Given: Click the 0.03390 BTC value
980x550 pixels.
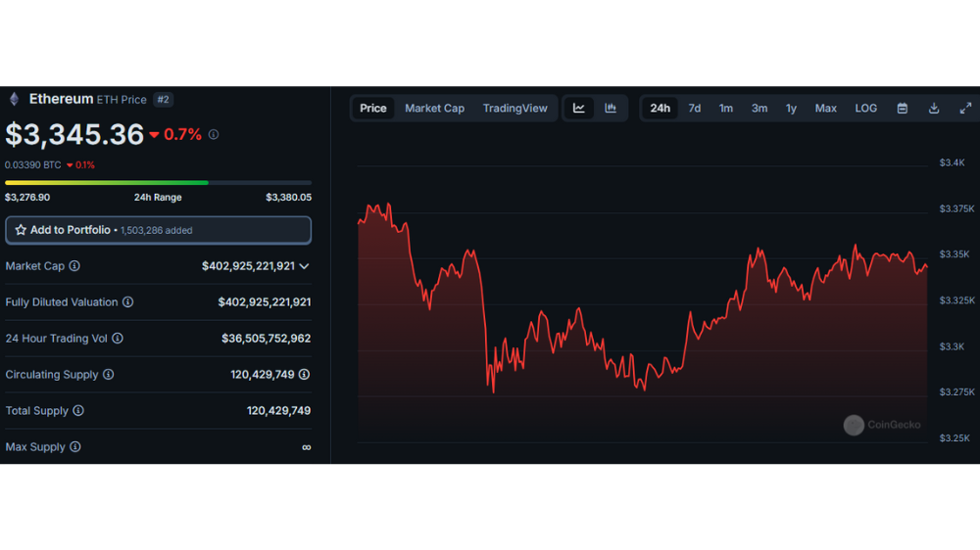Looking at the screenshot, I should 33,164.
